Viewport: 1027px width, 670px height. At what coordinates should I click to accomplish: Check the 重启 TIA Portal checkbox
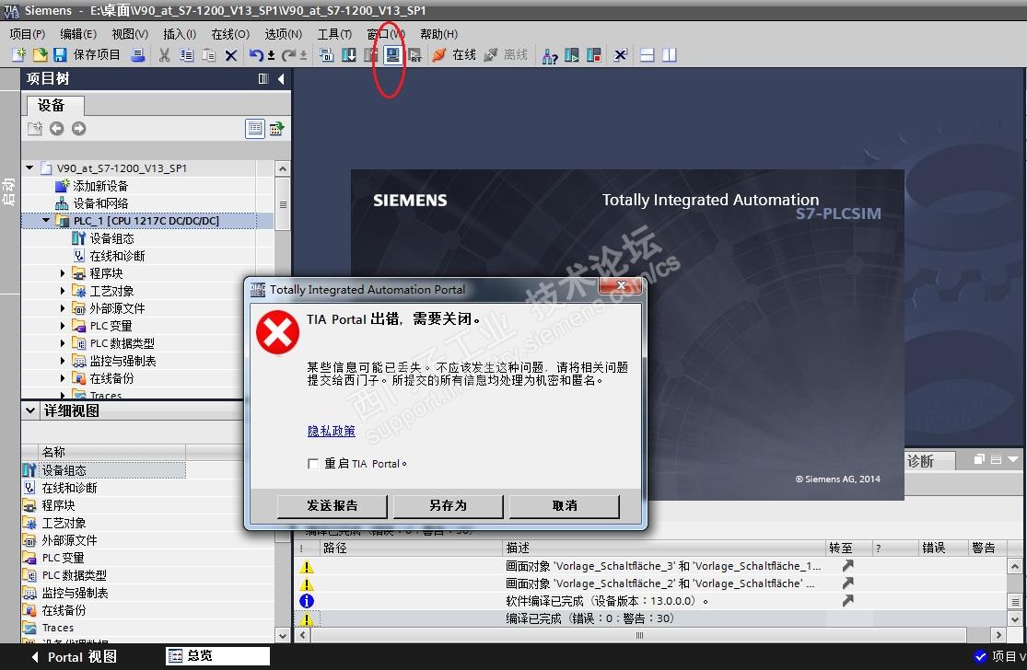pos(313,464)
